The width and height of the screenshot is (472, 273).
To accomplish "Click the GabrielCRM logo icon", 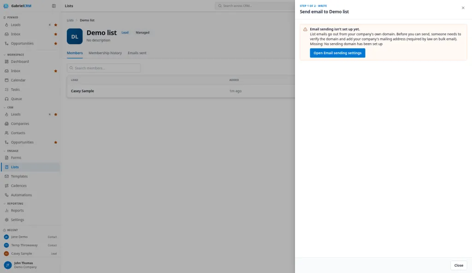I will point(6,6).
